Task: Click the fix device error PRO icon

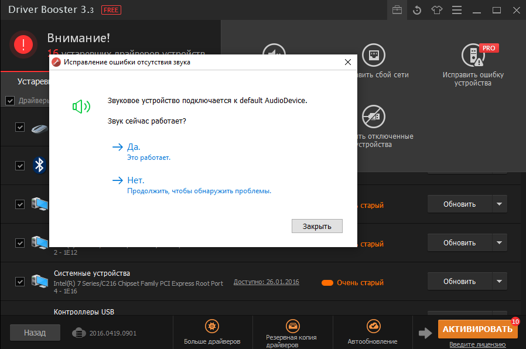Action: 473,55
